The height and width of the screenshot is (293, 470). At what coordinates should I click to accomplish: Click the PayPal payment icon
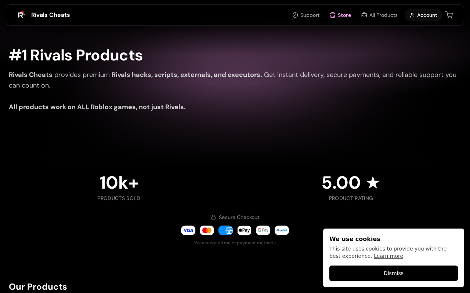point(282,230)
